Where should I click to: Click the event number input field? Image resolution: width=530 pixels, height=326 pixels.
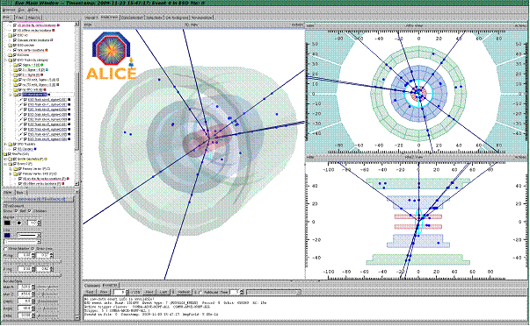point(120,293)
